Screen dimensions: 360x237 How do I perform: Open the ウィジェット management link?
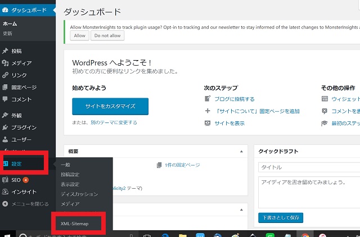click(x=345, y=99)
